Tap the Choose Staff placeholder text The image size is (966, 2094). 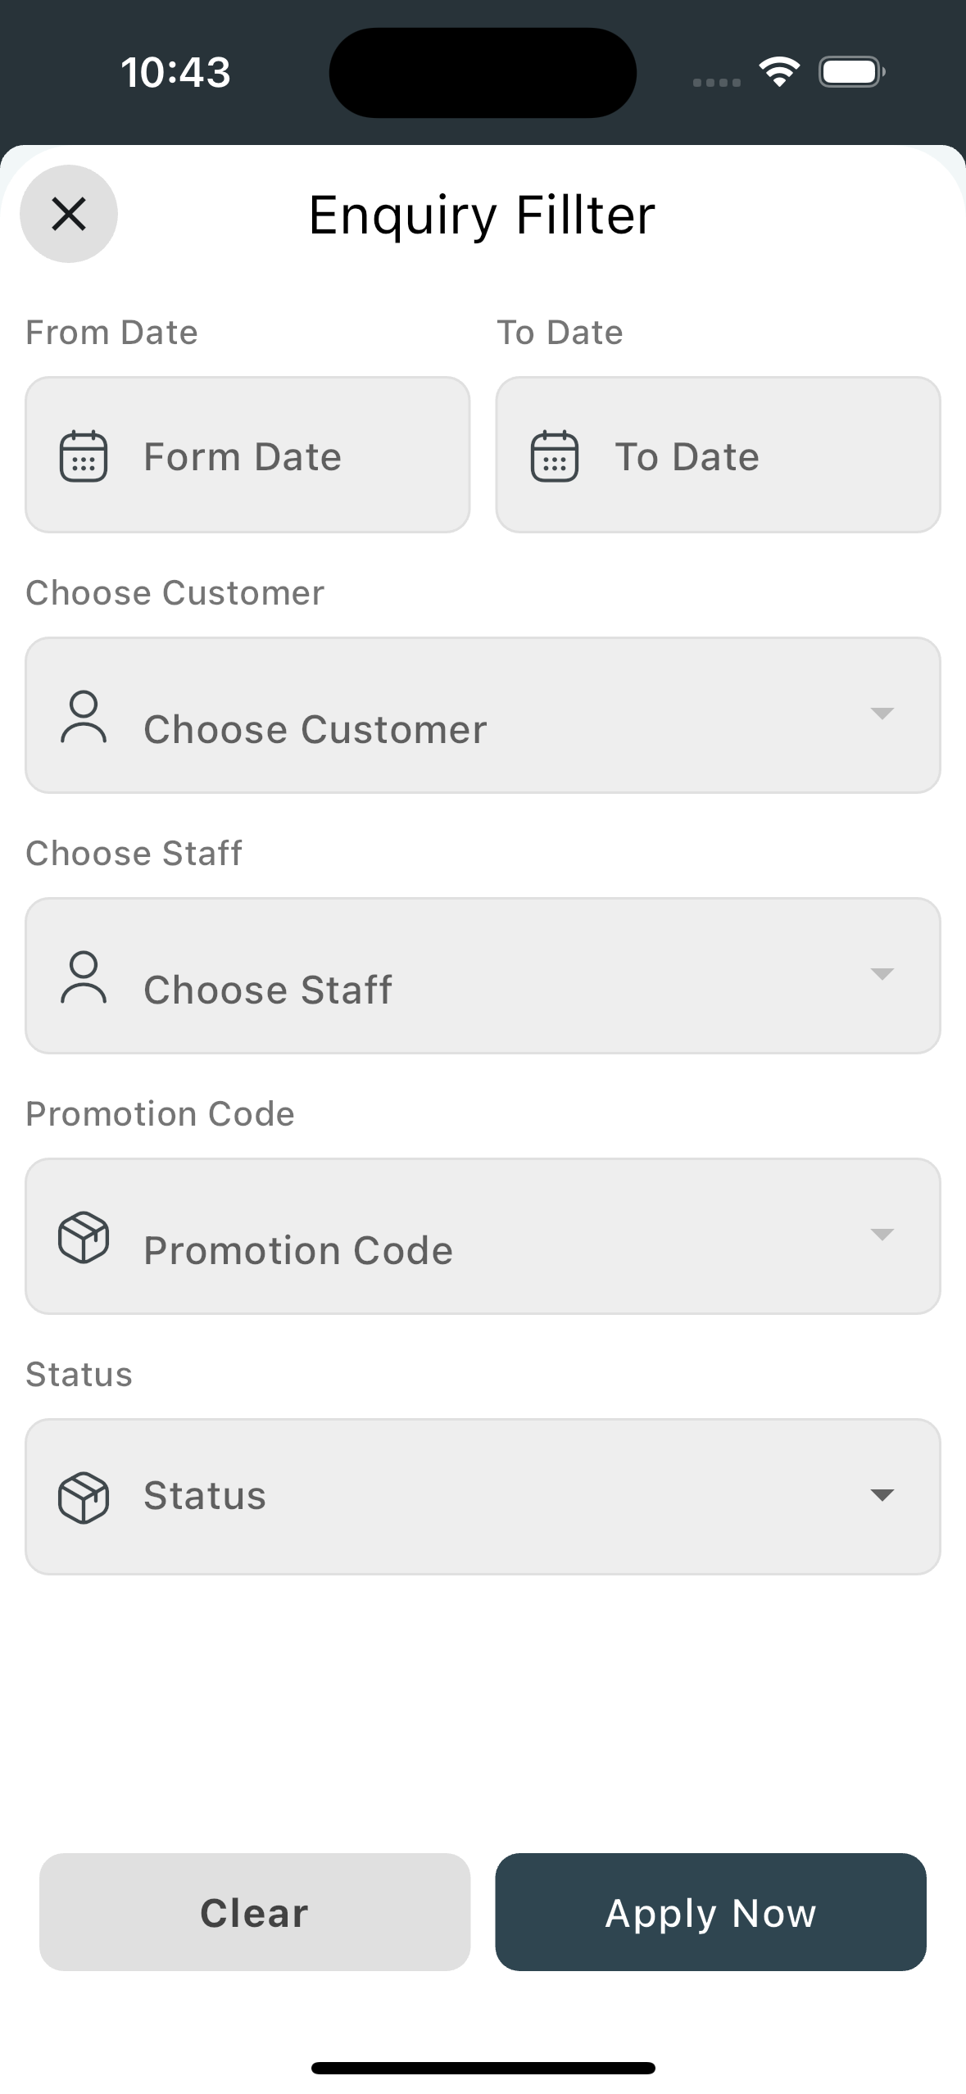268,990
